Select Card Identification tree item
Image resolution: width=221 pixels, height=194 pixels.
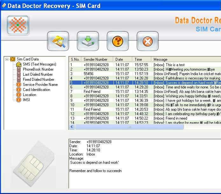click(x=37, y=90)
